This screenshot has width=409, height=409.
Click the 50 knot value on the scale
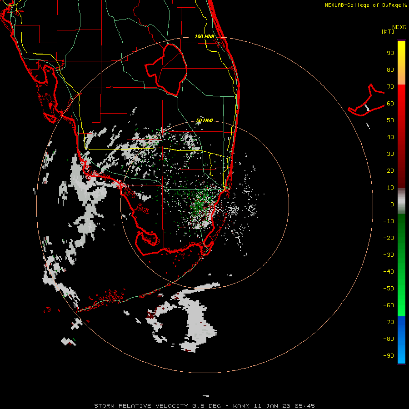[390, 120]
